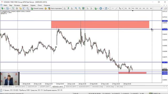Viewport: 168px width, 94px height.
Task: Click the chart shift triangle marker
Action: [133, 11]
